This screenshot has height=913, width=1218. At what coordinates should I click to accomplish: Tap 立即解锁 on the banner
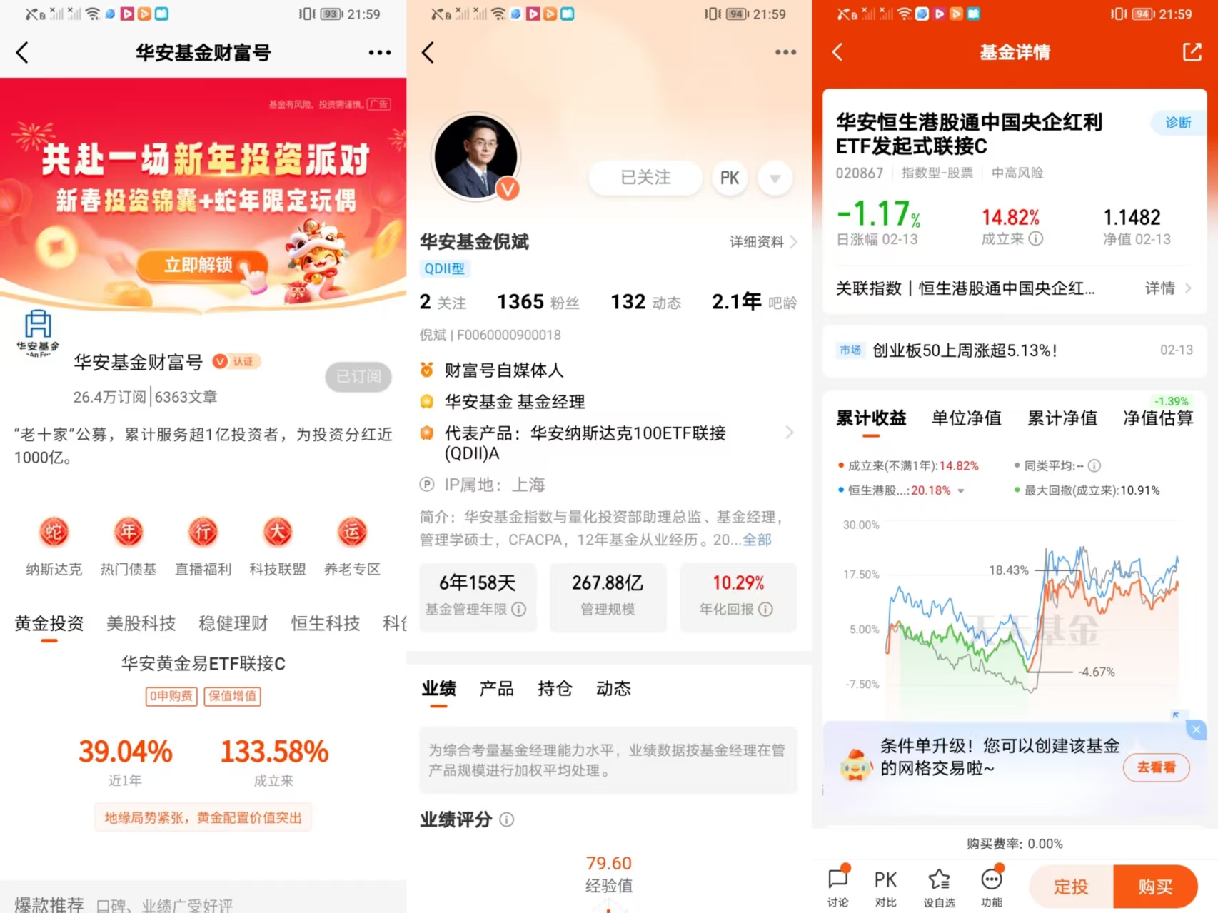pyautogui.click(x=199, y=265)
